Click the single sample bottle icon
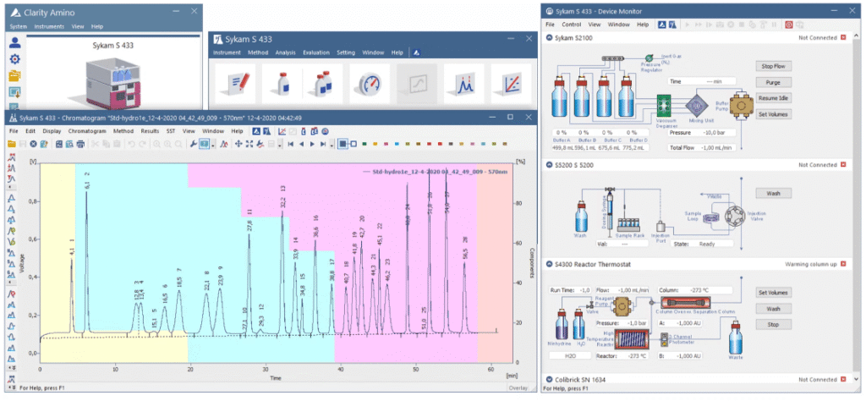866x401 pixels. click(x=282, y=84)
